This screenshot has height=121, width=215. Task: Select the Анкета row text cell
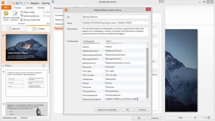pos(125,47)
